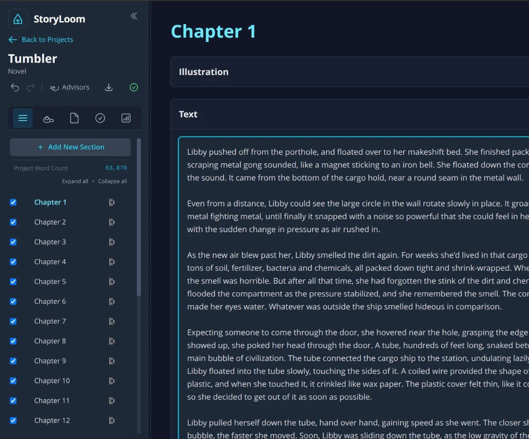
Task: Open the statistics chart tab icon
Action: point(126,118)
